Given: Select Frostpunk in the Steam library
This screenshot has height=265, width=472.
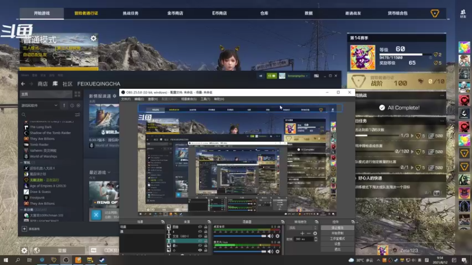Looking at the screenshot, I should click(37, 198).
